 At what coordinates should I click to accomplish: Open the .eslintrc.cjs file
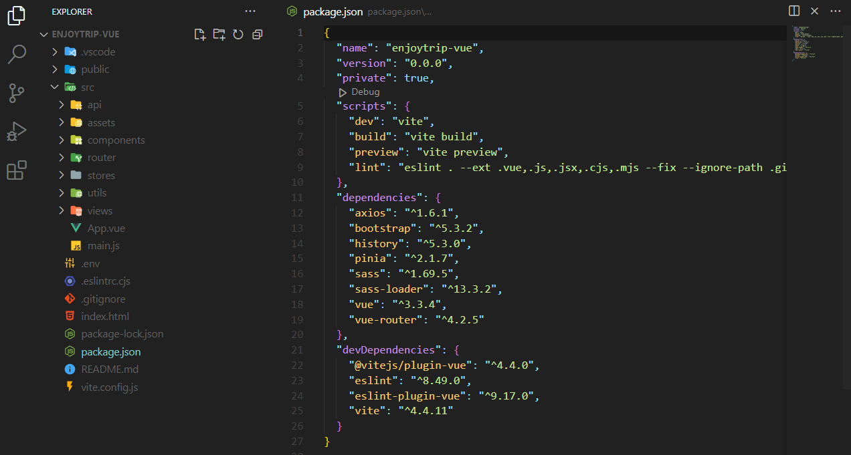point(106,281)
